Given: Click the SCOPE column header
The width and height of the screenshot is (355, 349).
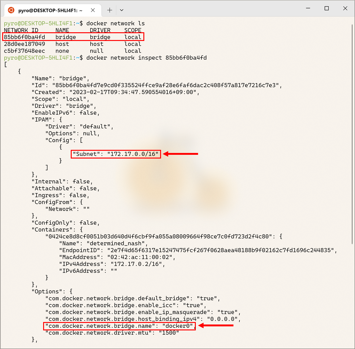Looking at the screenshot, I should 133,30.
